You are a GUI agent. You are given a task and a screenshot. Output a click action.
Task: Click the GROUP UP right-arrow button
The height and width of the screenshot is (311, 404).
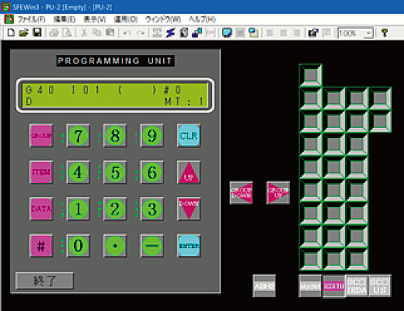[x=278, y=192]
